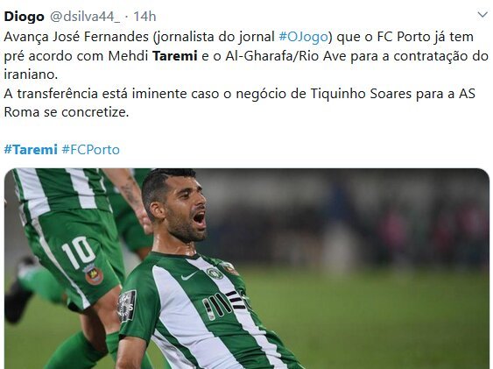Open the #FCPorto hashtag link
Viewport: 493px width, 369px height.
[x=91, y=149]
